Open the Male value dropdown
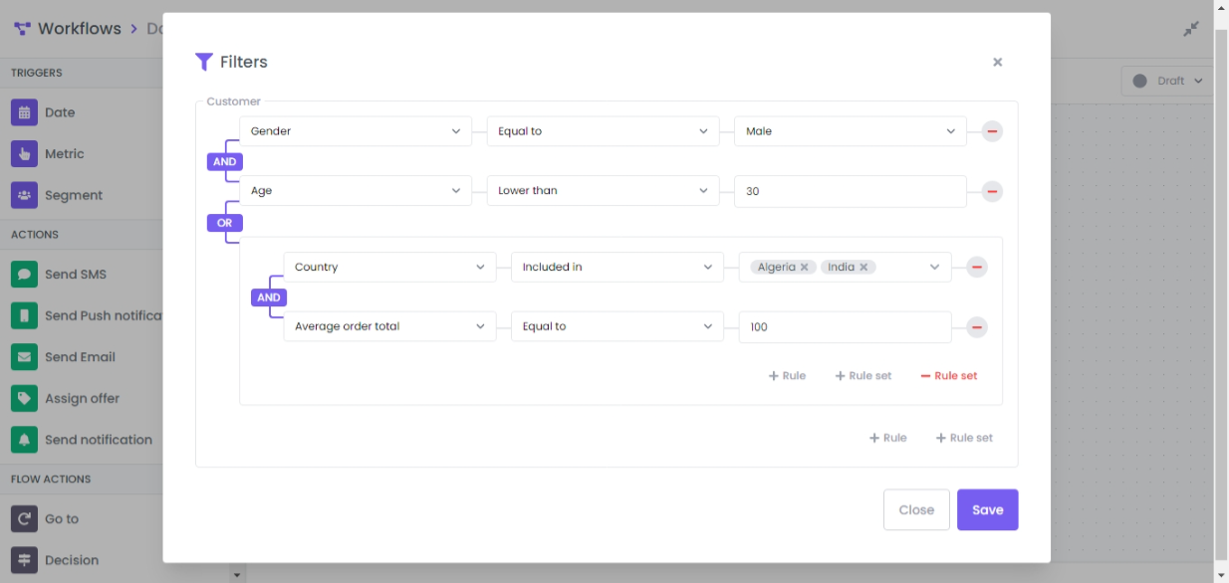Screen dimensions: 1229x583 coord(850,131)
